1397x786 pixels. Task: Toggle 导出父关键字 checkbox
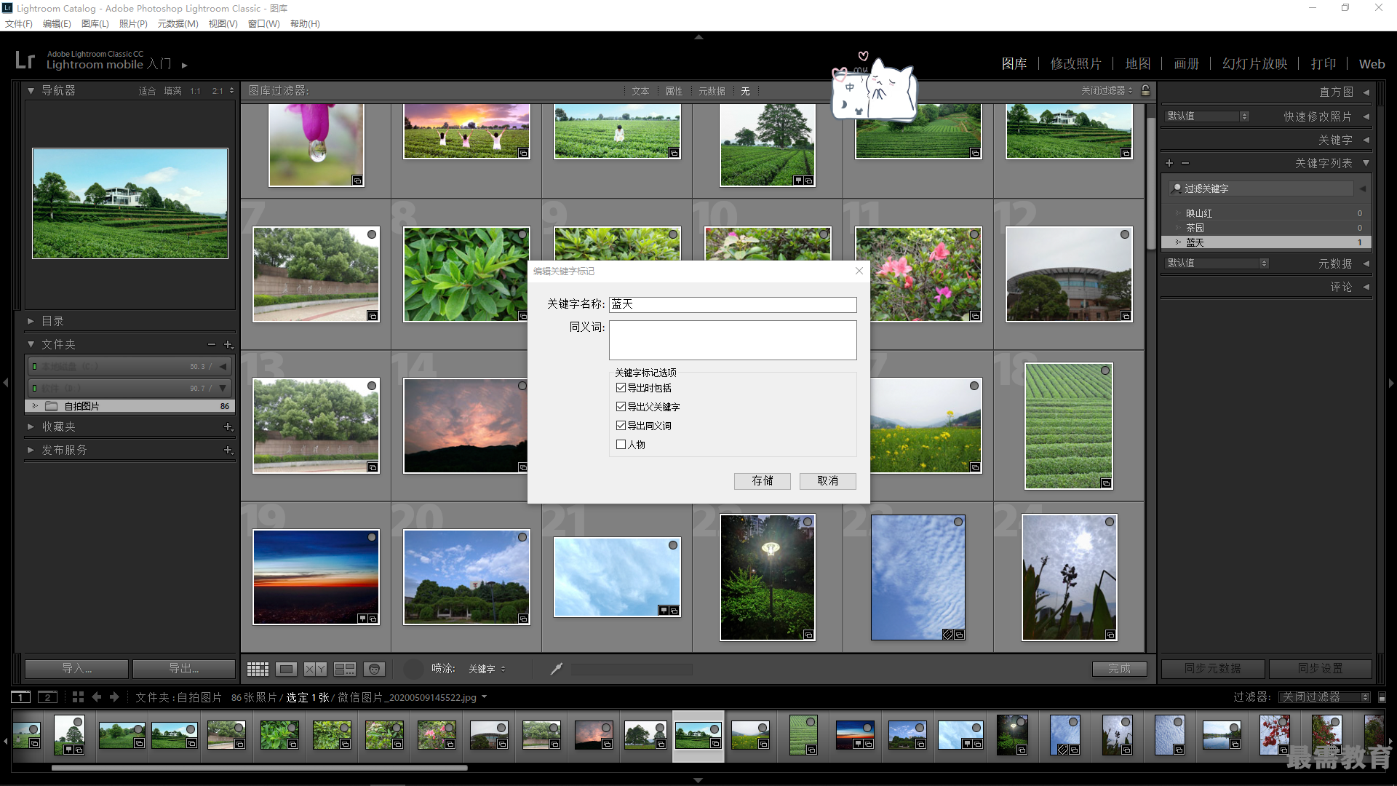[x=621, y=407]
